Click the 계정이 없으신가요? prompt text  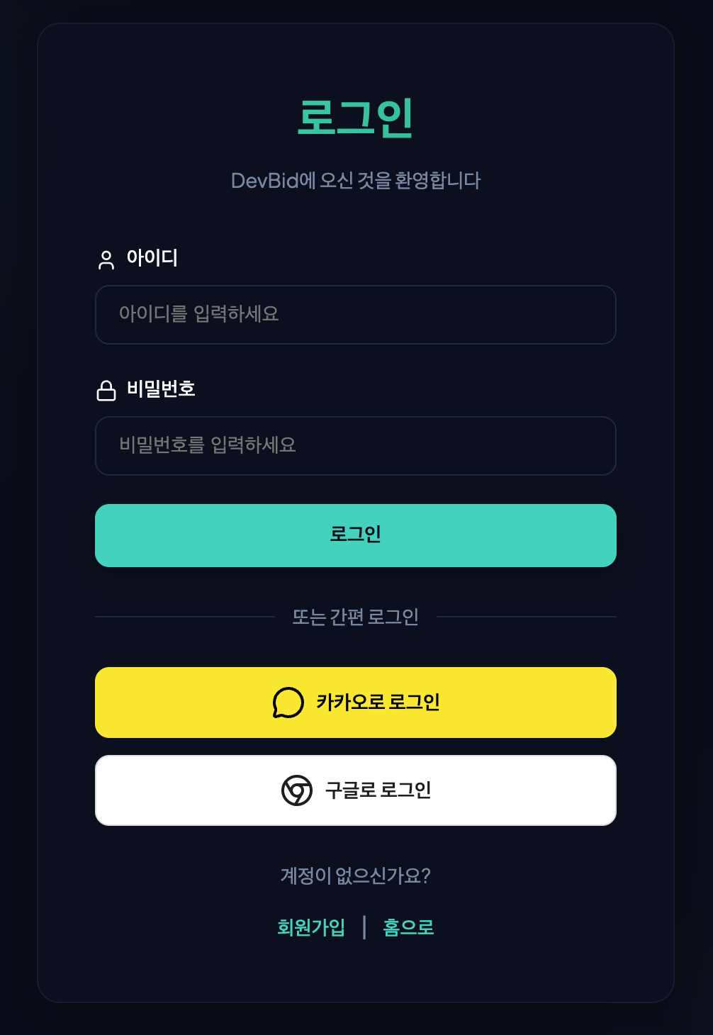pyautogui.click(x=356, y=876)
